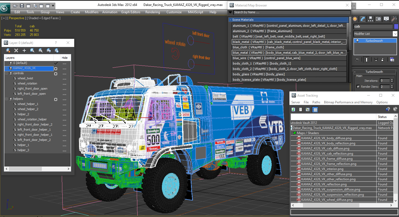Click the Layers column header

pos(29,58)
